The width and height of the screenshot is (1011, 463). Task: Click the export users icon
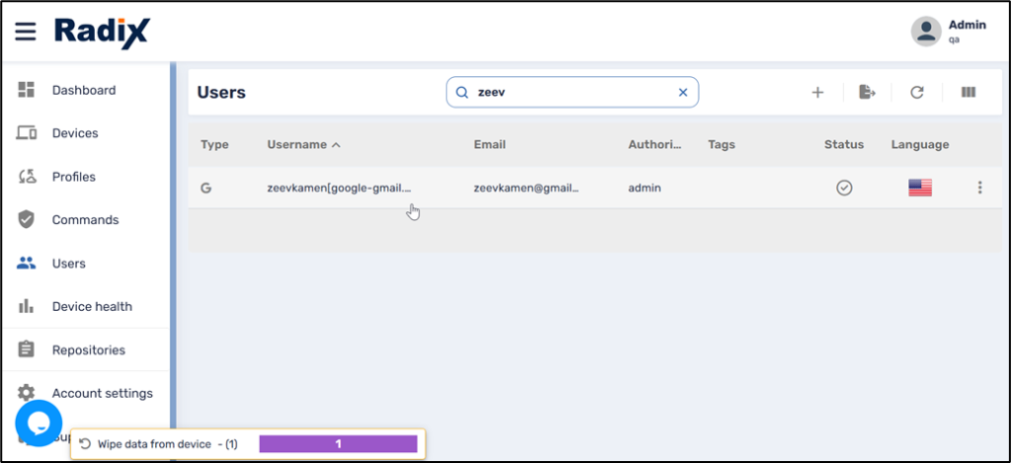867,93
